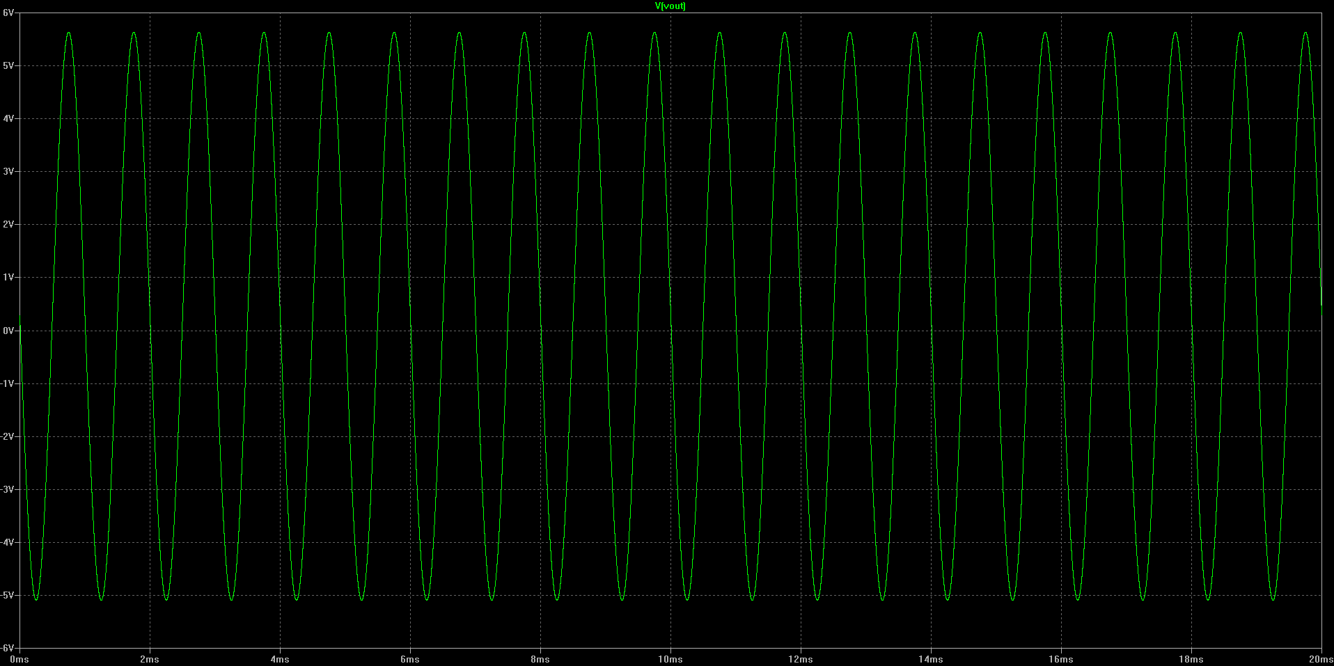Click the 3V vertical axis label
Image resolution: width=1334 pixels, height=666 pixels.
[8, 171]
